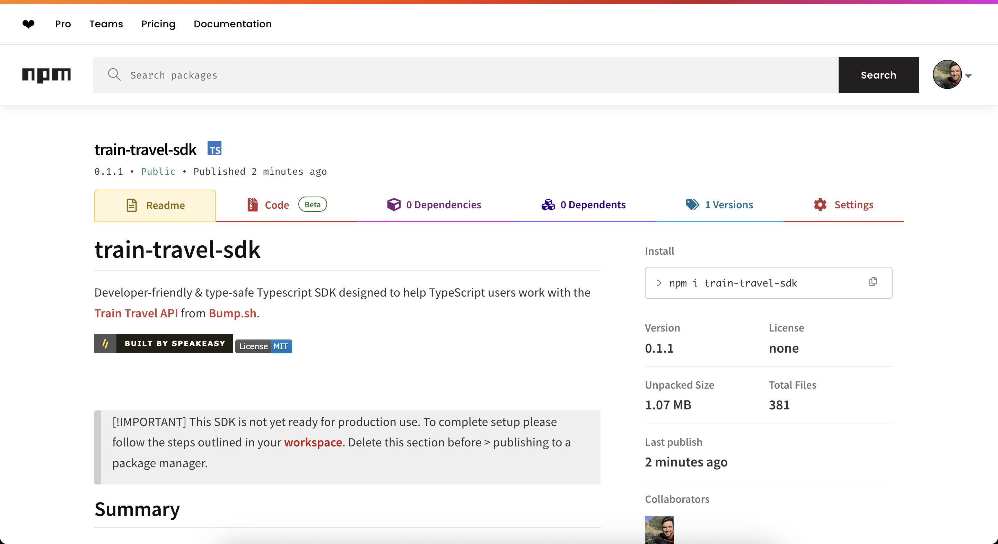Viewport: 998px width, 544px height.
Task: Click the TypeScript TS badge icon
Action: coord(214,148)
